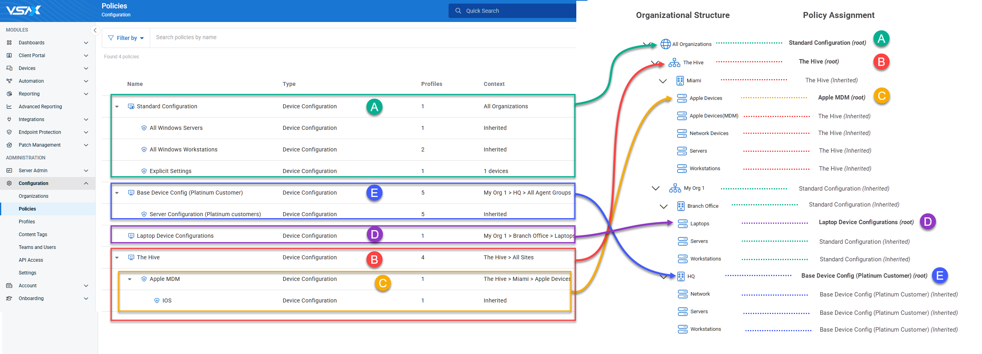Click '1 devices' context cell

pyautogui.click(x=496, y=171)
